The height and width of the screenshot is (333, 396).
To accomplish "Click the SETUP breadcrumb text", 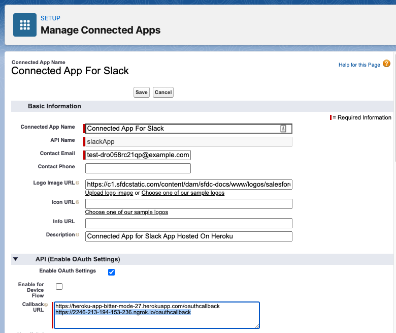I will pyautogui.click(x=50, y=18).
